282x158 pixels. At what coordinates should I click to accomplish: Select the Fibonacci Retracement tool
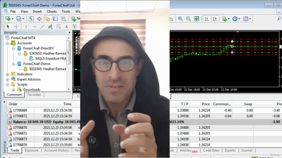(x=58, y=27)
